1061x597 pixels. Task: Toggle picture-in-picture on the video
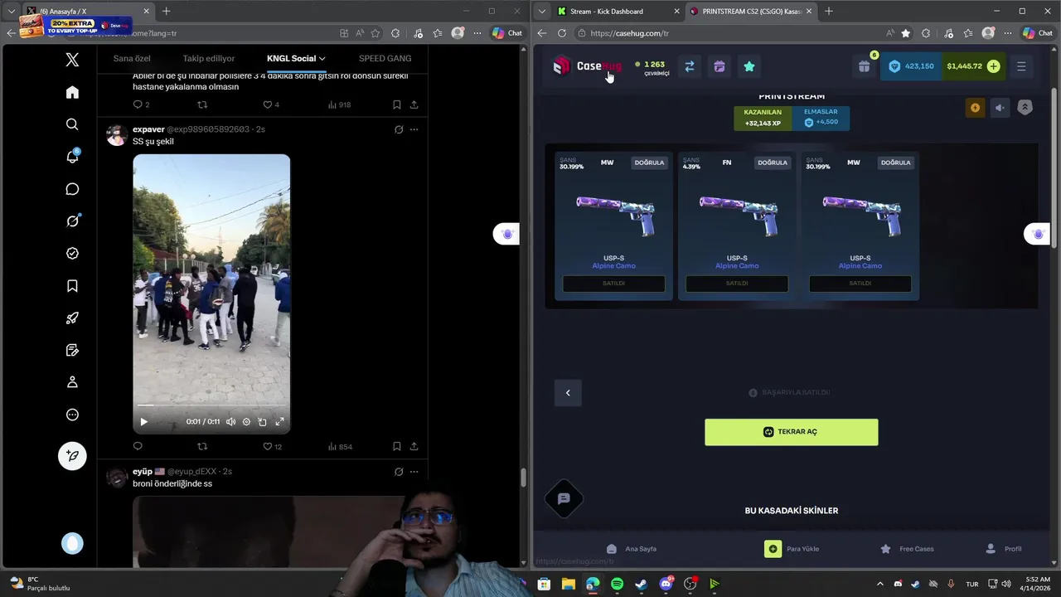point(263,422)
